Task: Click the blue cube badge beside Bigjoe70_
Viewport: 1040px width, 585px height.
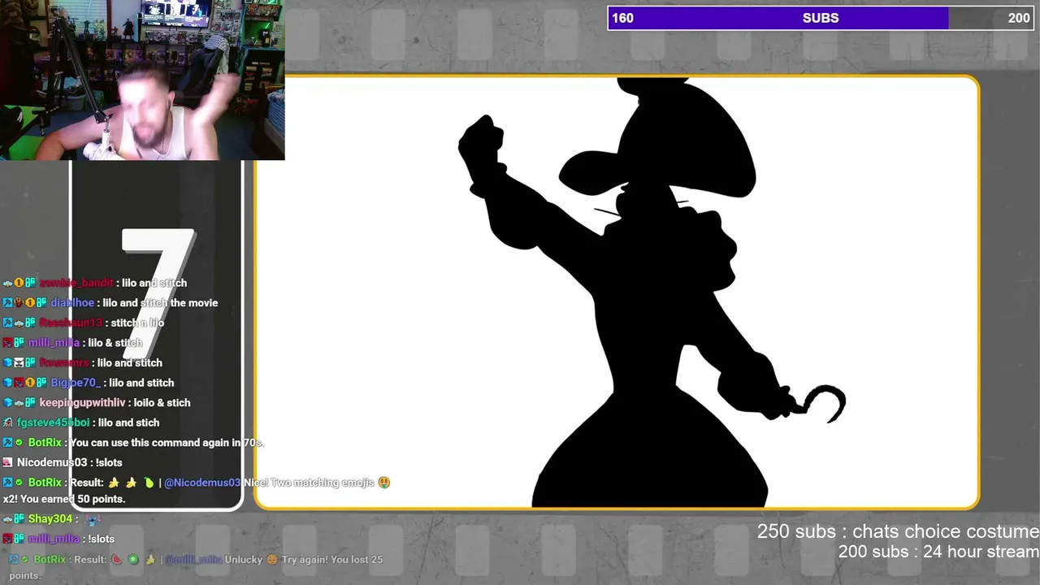Action: (x=7, y=383)
